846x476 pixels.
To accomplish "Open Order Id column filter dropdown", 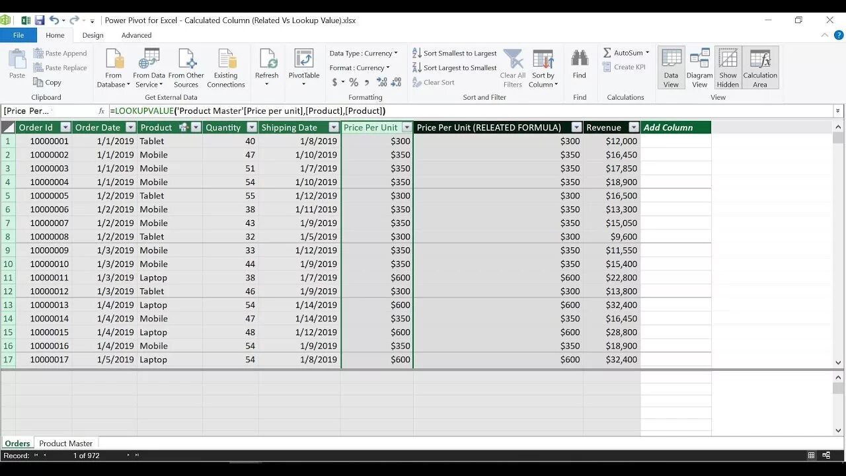I will pos(65,128).
